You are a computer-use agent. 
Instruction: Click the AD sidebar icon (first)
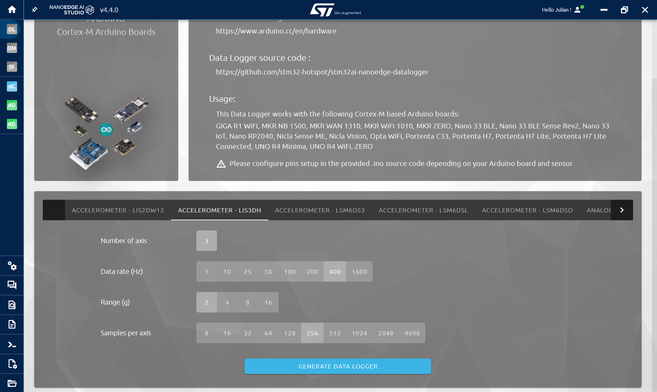click(x=12, y=105)
